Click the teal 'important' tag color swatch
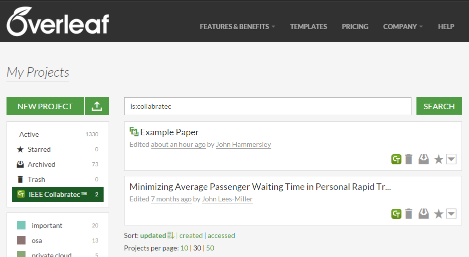469x257 pixels. [x=21, y=225]
